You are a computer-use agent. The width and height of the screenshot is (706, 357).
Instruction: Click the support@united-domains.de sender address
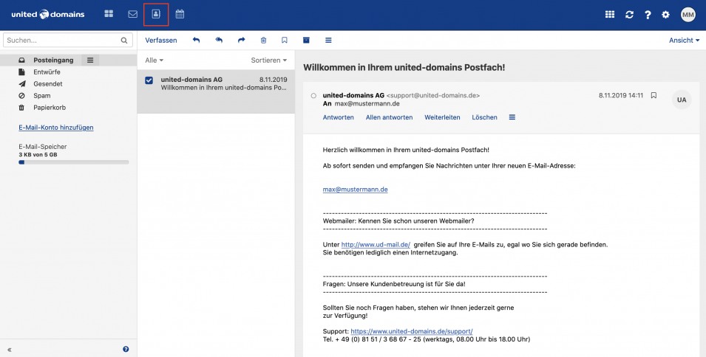point(433,96)
